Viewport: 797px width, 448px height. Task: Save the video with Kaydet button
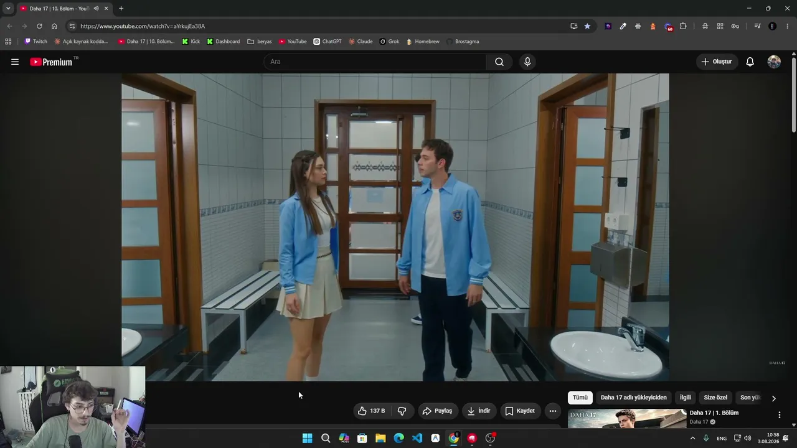(x=520, y=411)
